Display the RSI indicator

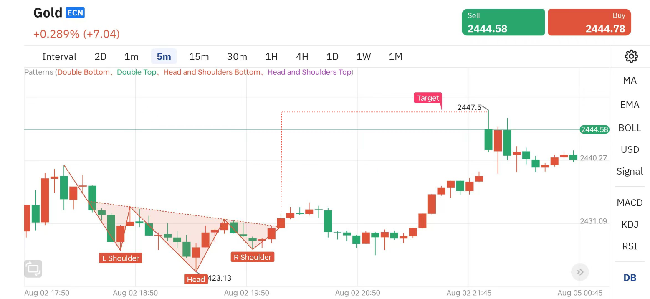point(629,246)
